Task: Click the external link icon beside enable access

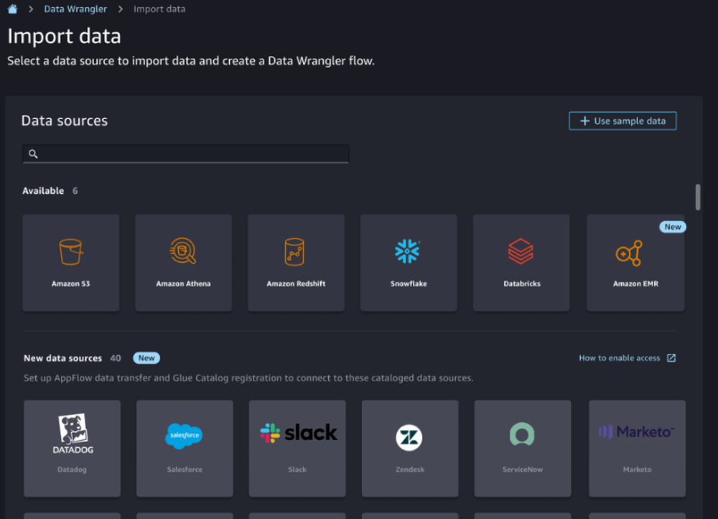Action: (671, 358)
